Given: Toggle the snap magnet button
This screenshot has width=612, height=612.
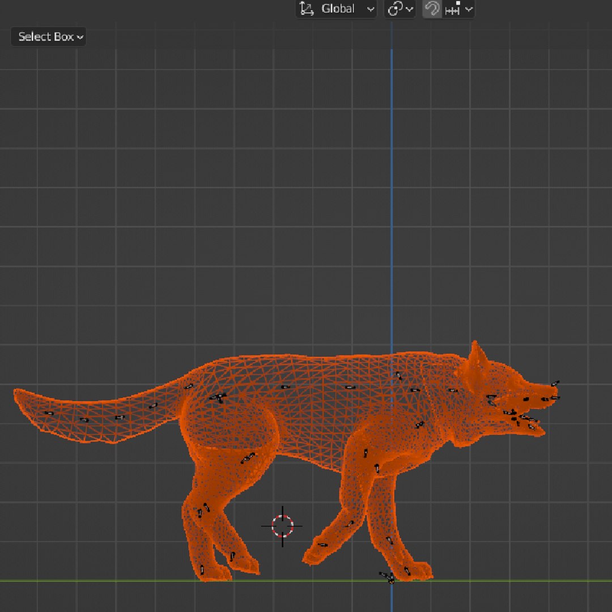Looking at the screenshot, I should (x=432, y=8).
